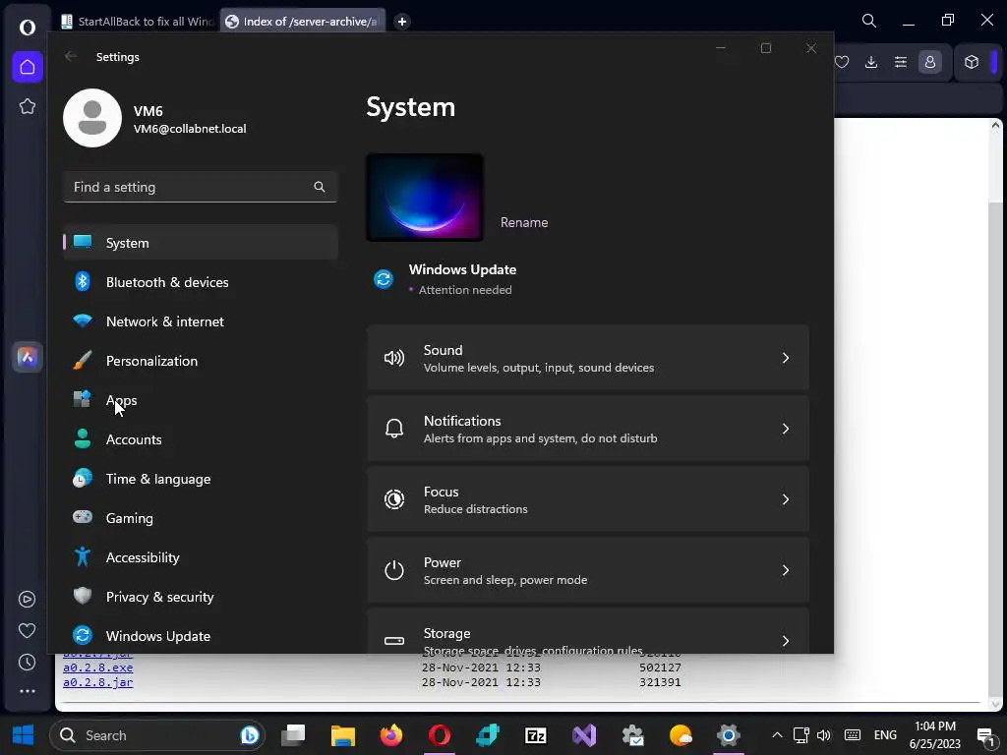This screenshot has width=1007, height=755.
Task: Click the taskbar Search box
Action: point(157,735)
